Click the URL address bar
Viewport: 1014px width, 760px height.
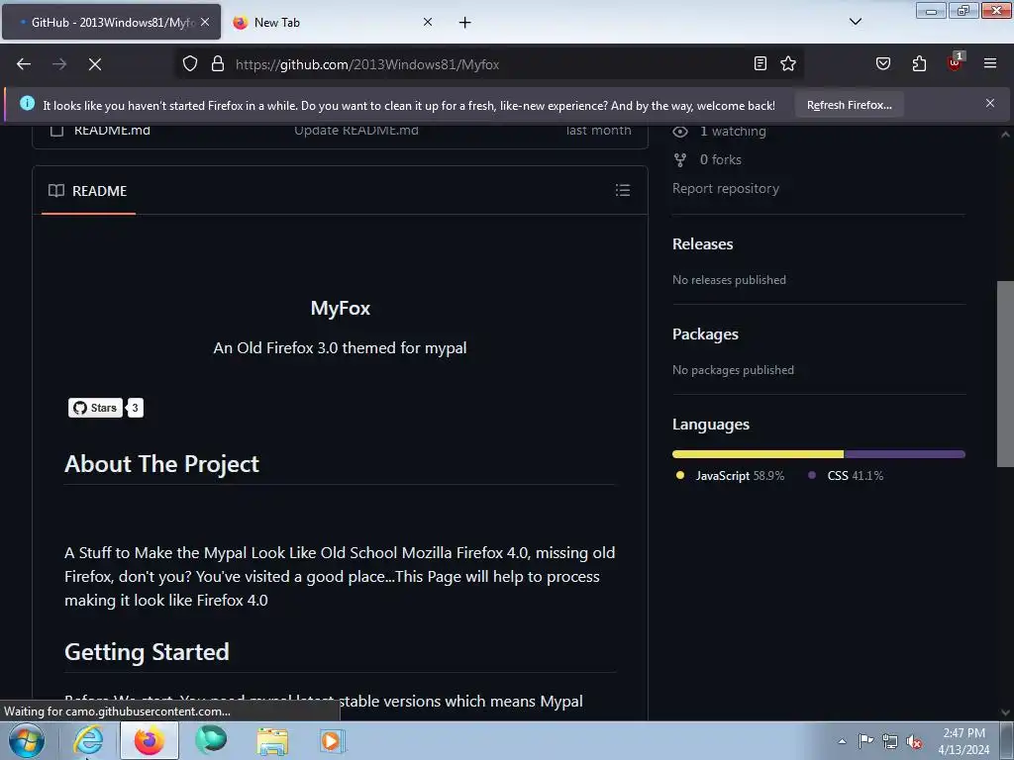point(491,64)
